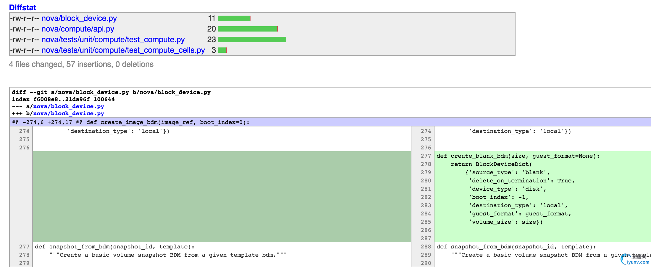Follow the a/nova/block_device.py link in diff header
The image size is (651, 267).
(x=69, y=106)
